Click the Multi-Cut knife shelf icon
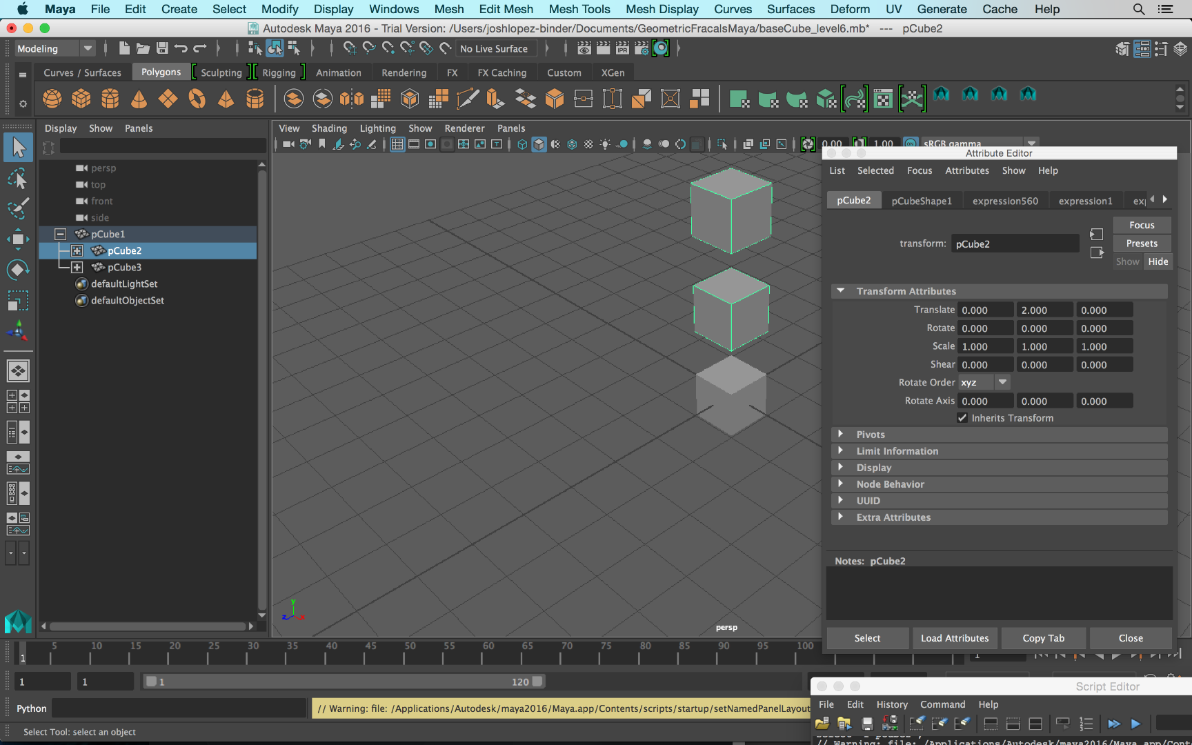This screenshot has height=745, width=1192. coord(468,99)
